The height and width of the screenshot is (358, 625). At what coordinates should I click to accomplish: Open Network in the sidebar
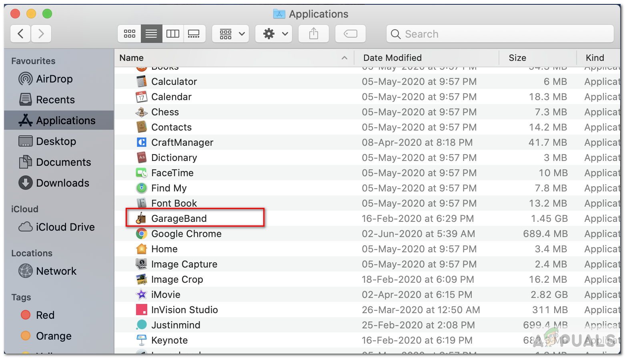coord(59,271)
